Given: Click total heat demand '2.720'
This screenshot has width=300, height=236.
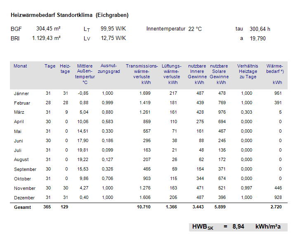Looking at the screenshot, I should [x=276, y=207].
